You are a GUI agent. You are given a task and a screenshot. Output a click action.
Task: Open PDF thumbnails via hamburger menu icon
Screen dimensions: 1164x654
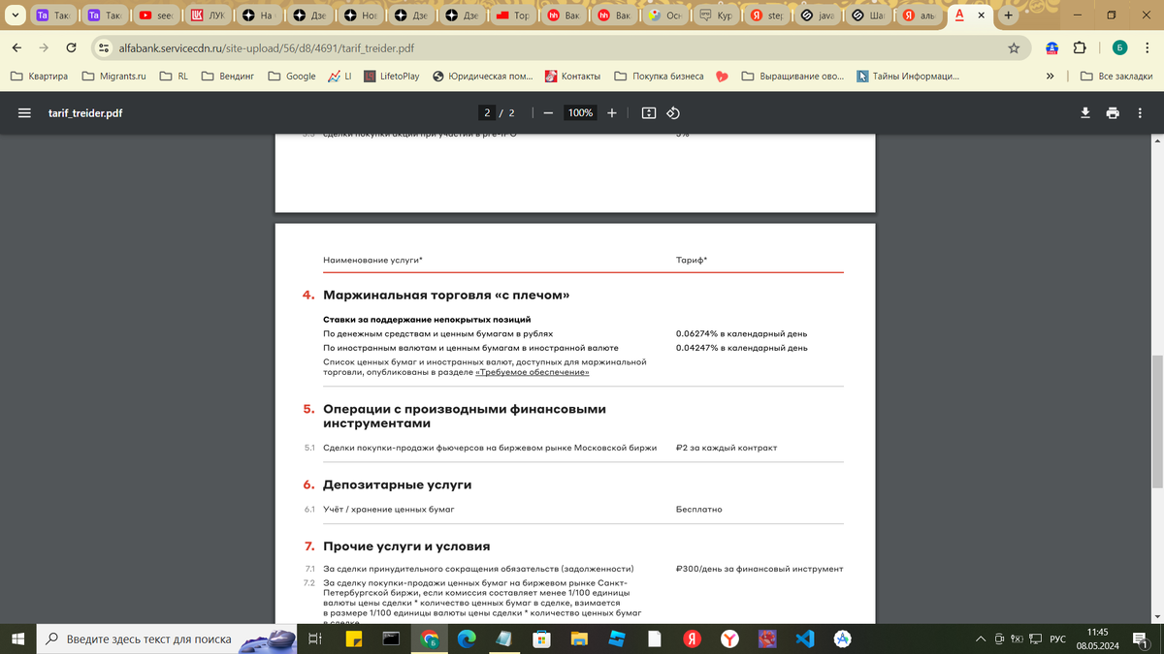[24, 111]
